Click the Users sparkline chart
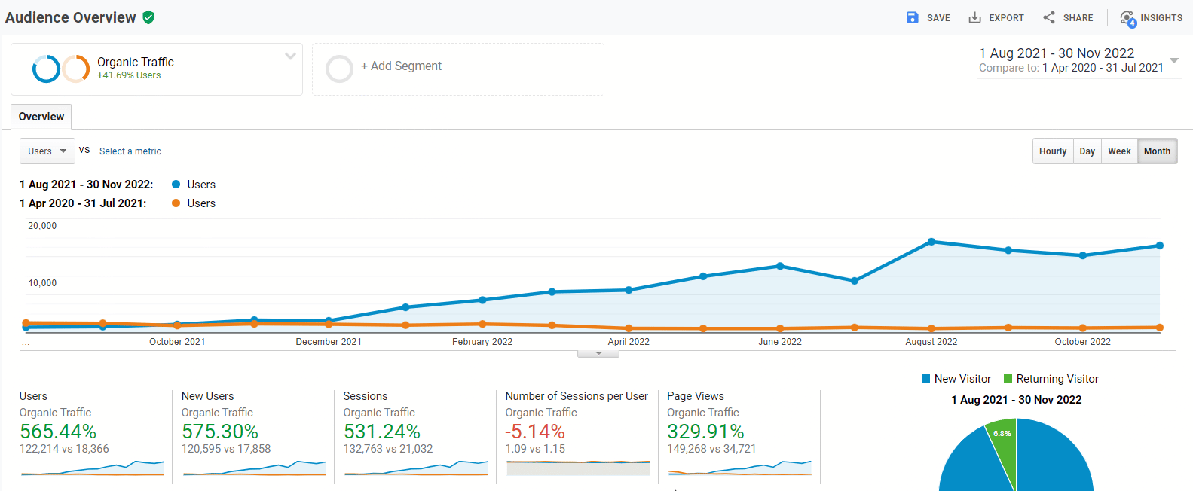The image size is (1193, 491). click(93, 468)
